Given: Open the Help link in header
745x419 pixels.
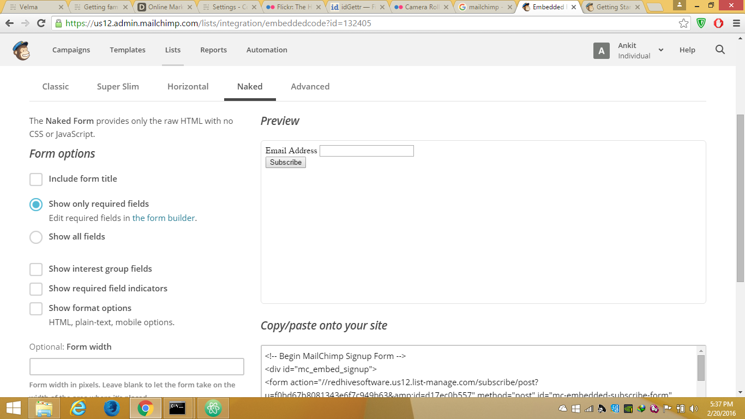Looking at the screenshot, I should (687, 50).
